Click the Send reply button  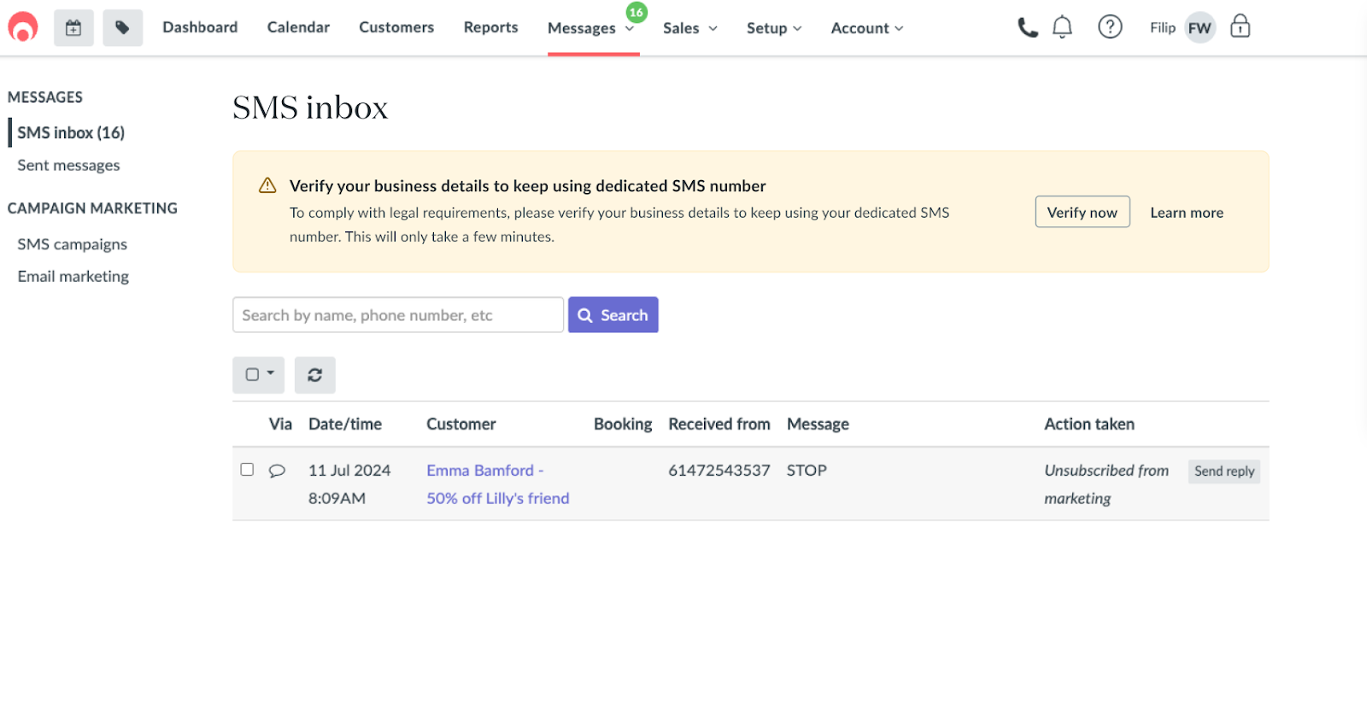(1223, 471)
